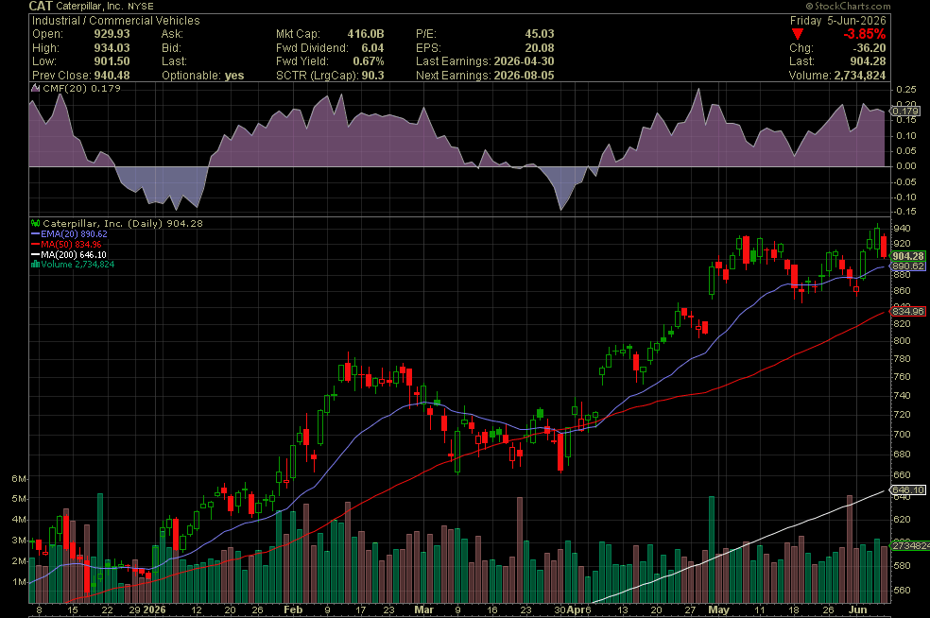Viewport: 930px width, 618px height.
Task: Click the red down-triangle change indicator
Action: (798, 34)
